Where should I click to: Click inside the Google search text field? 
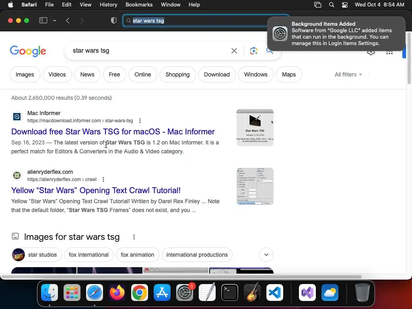[x=150, y=51]
